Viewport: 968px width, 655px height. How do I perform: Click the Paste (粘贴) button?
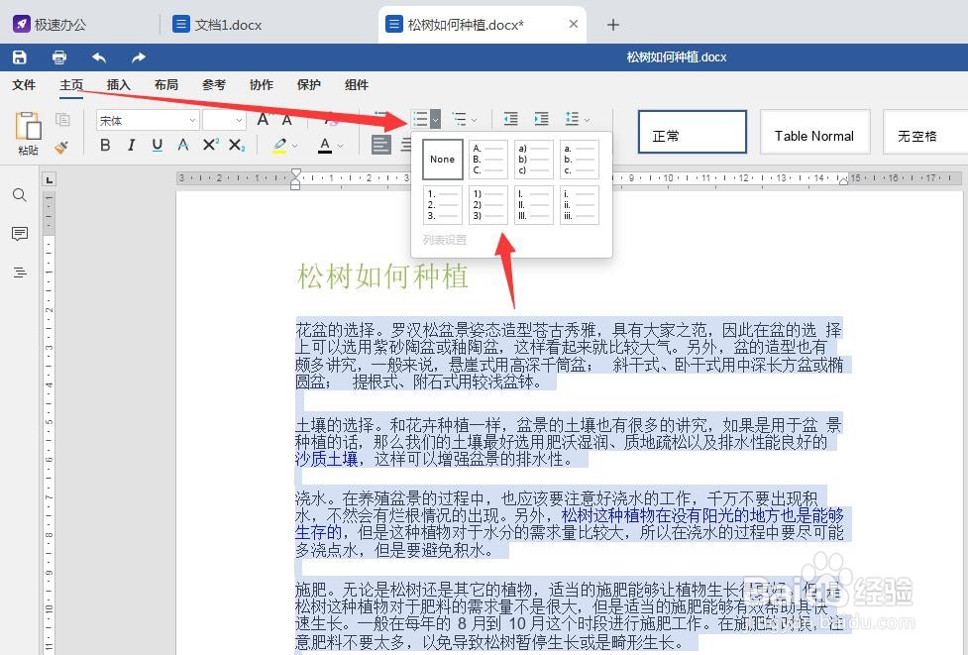[29, 134]
